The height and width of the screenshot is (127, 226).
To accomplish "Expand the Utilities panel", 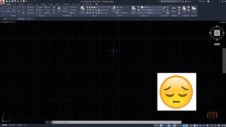I will pos(175,16).
